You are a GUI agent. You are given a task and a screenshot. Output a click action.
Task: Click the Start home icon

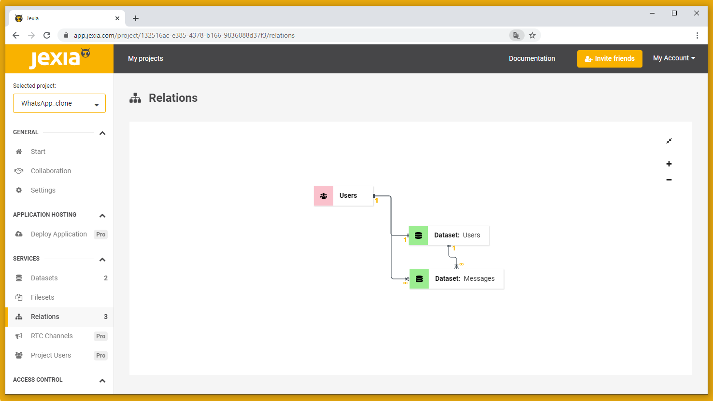19,152
